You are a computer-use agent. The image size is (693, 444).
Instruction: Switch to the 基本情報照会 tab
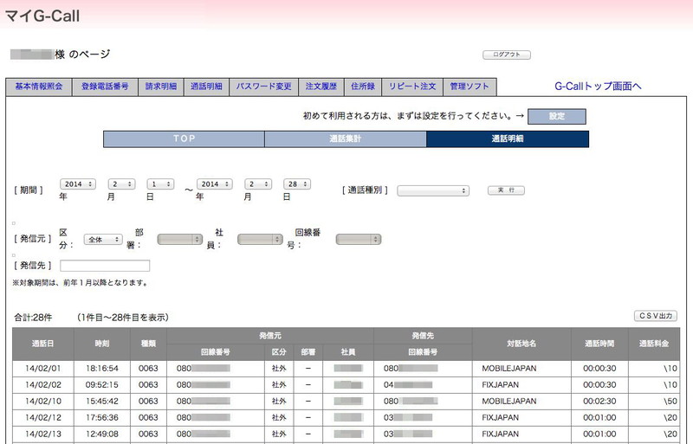[39, 87]
